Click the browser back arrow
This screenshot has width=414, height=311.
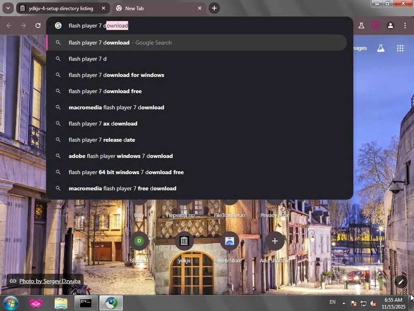9,26
